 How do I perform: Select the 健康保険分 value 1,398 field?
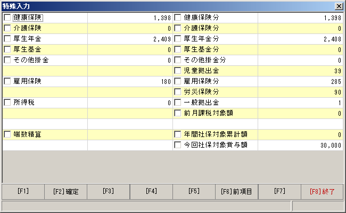click(301, 18)
